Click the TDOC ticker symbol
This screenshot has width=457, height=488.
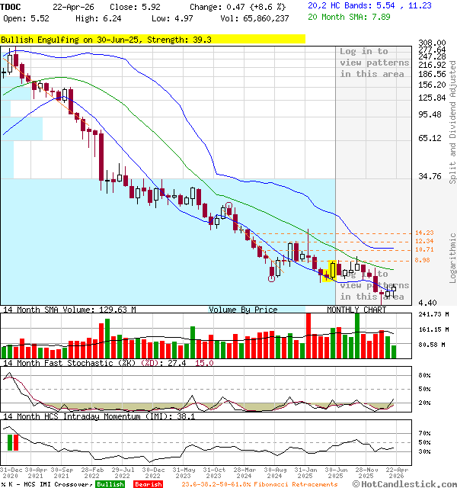[10, 6]
